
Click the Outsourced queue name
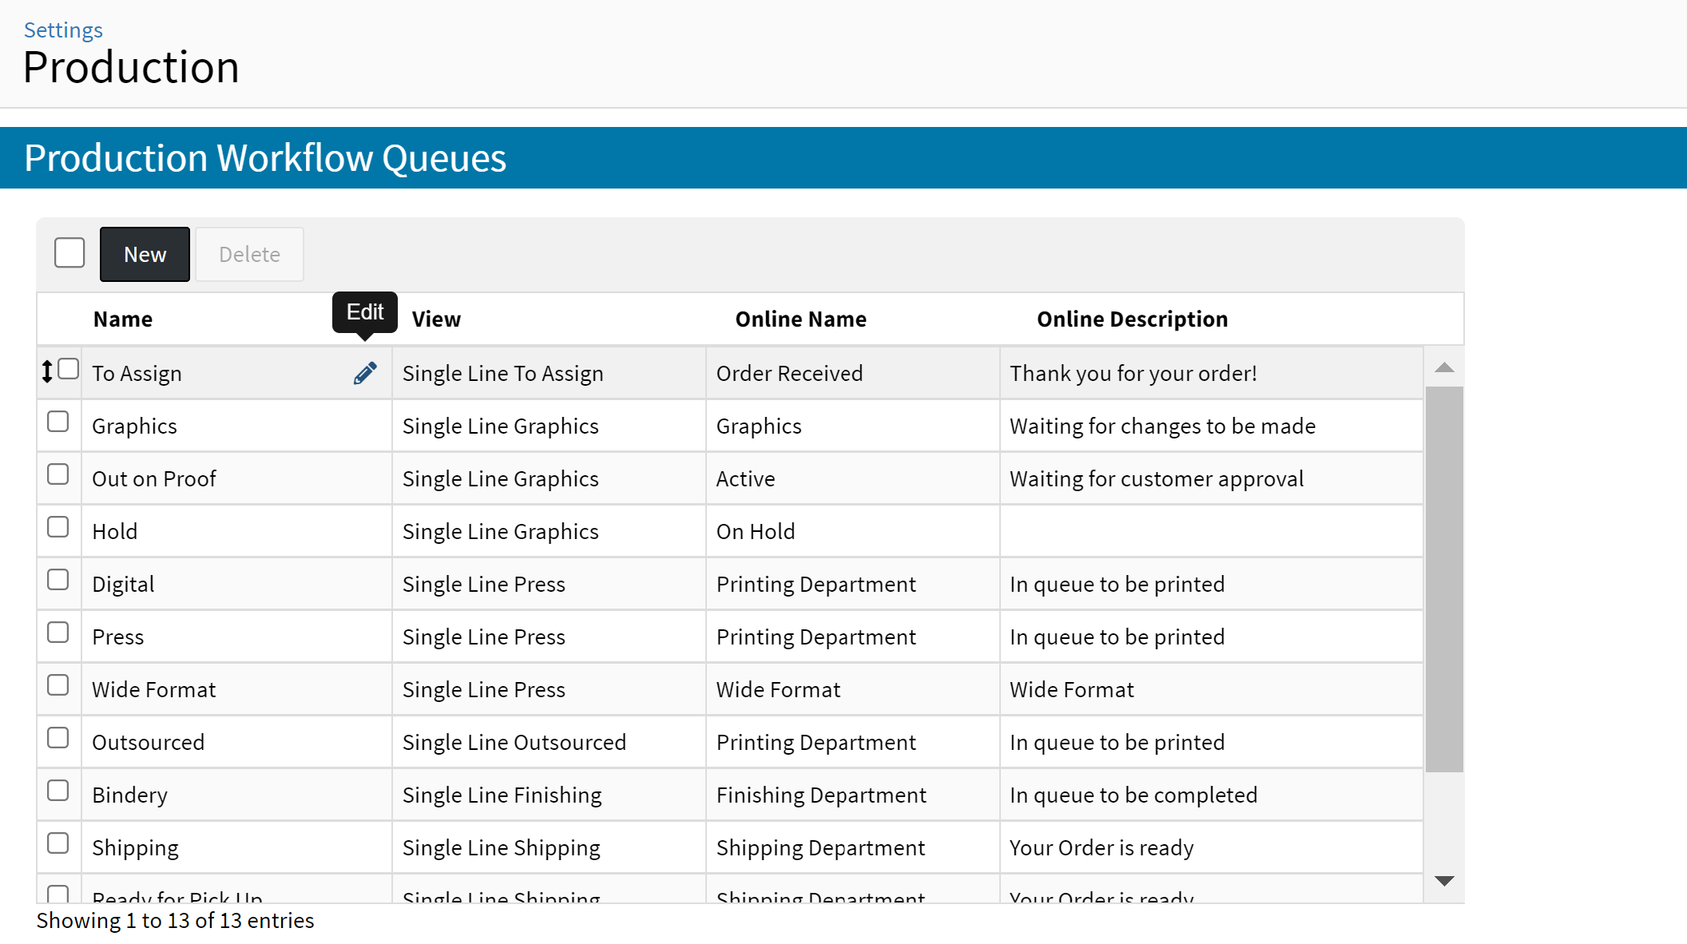click(x=149, y=743)
